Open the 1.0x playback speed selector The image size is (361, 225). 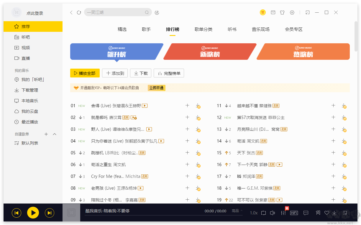click(254, 213)
